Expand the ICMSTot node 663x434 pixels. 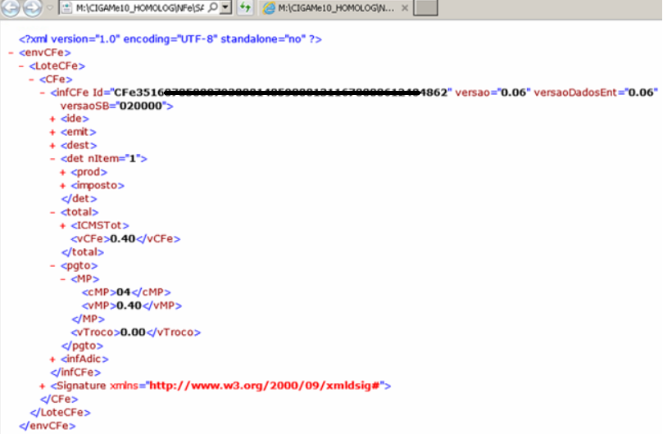(63, 226)
